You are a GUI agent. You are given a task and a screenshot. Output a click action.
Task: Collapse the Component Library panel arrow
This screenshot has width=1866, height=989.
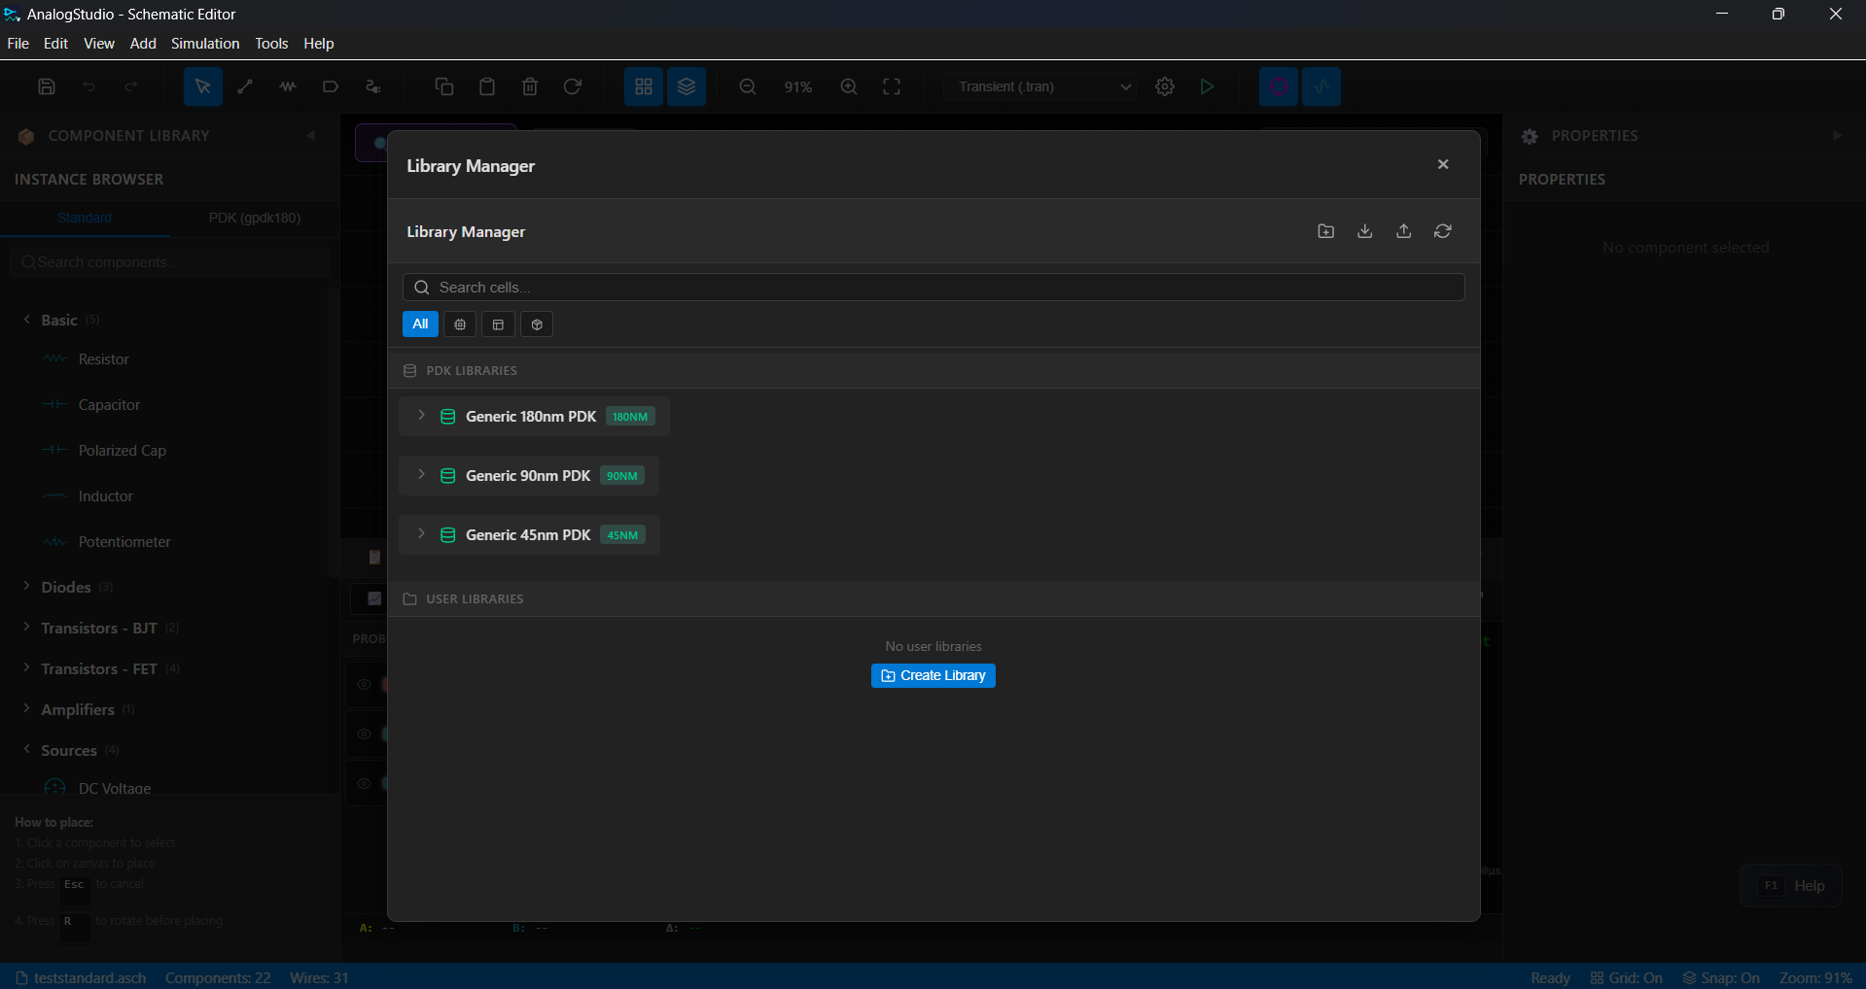311,135
